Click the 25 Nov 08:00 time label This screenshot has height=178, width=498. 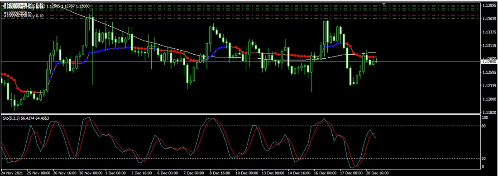(x=38, y=173)
